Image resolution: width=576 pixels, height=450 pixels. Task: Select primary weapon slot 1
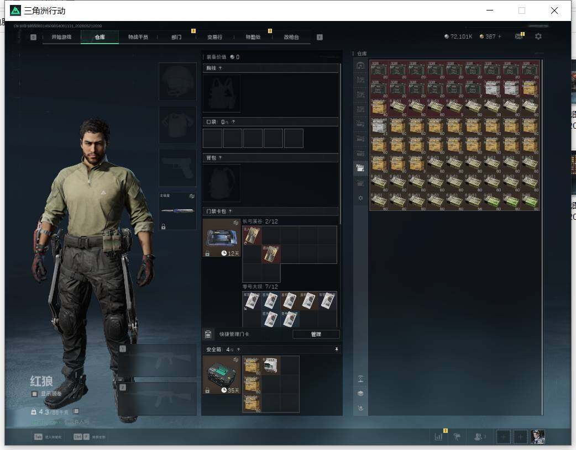[158, 361]
